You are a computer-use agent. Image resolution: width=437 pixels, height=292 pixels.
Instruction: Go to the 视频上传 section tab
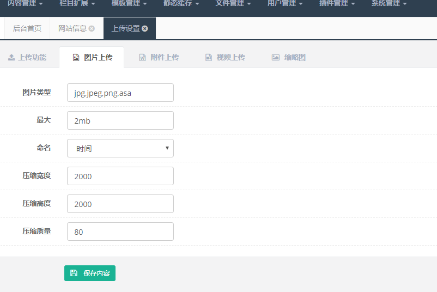click(225, 57)
